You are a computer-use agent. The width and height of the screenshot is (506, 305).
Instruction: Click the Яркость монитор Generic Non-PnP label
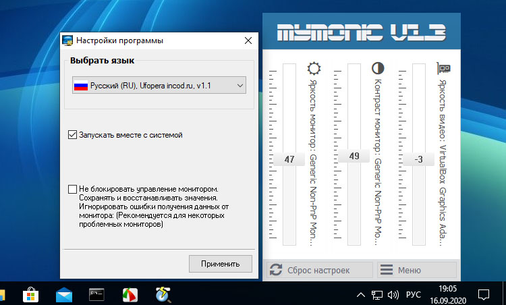point(312,163)
